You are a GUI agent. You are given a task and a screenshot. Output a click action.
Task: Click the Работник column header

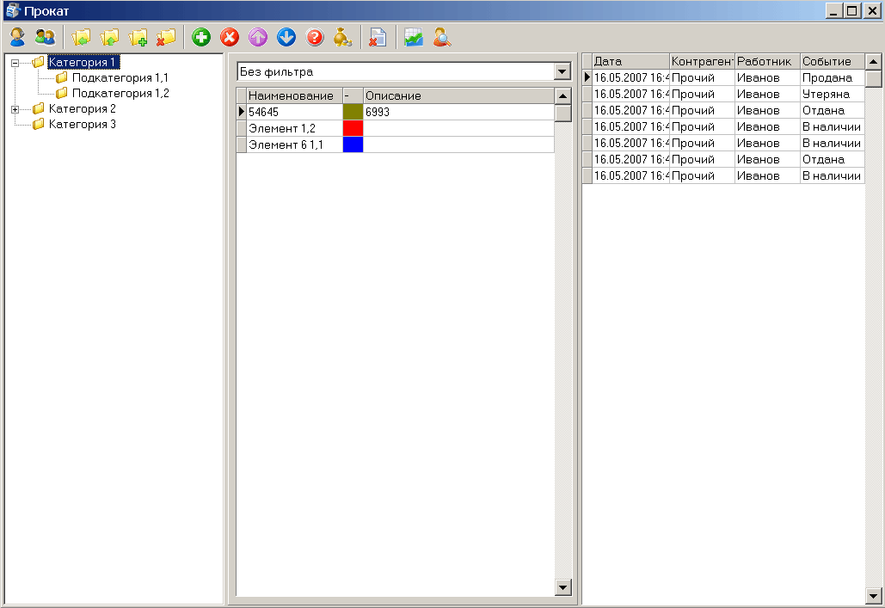(x=767, y=61)
